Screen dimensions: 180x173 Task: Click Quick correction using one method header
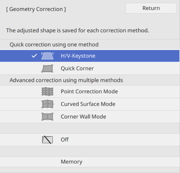click(54, 45)
